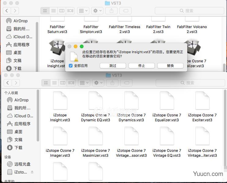Check the 全部应用 checkbox in the dialog
The image size is (227, 183).
tap(70, 66)
